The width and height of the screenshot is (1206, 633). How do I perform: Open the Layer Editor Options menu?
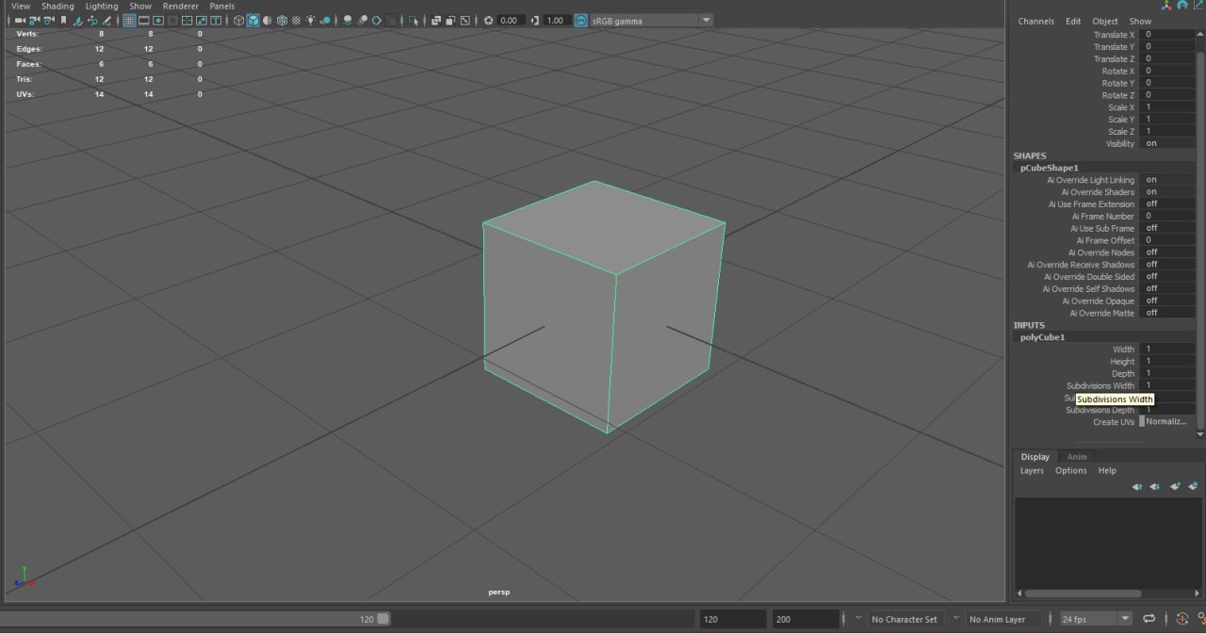tap(1071, 471)
